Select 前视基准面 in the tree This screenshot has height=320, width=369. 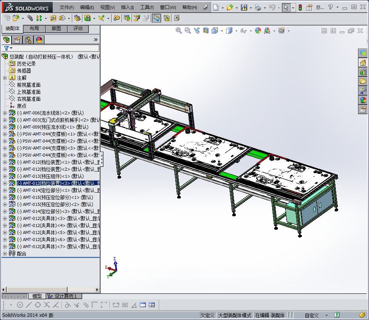[x=29, y=85]
